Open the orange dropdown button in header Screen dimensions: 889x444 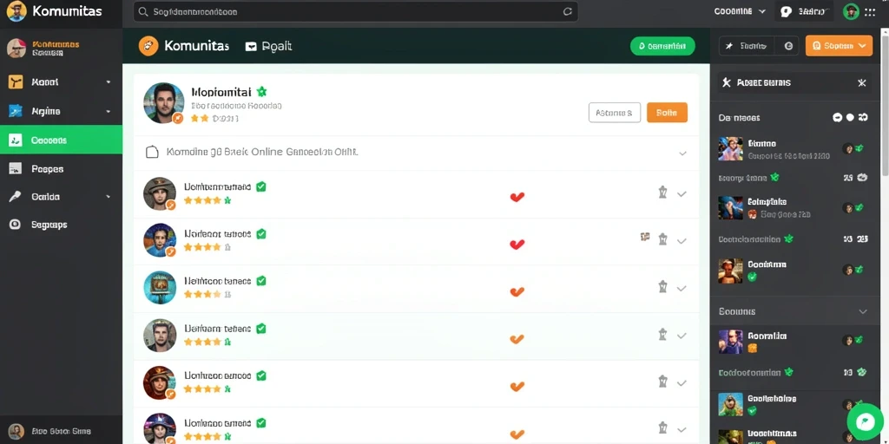tap(839, 46)
